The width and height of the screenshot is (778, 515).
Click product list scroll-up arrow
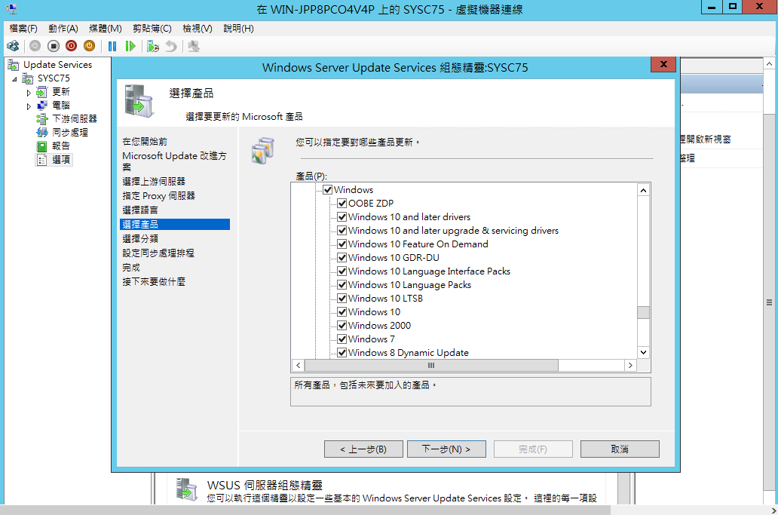(643, 190)
